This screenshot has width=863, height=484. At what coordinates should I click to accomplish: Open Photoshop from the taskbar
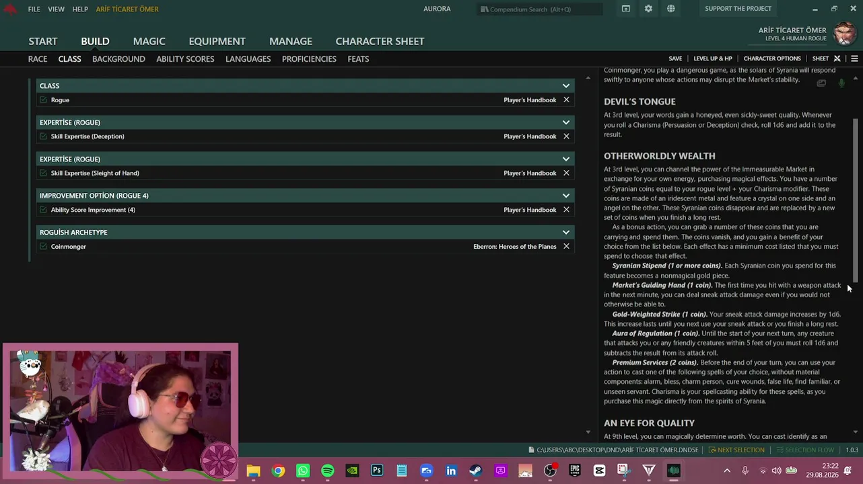tap(377, 471)
